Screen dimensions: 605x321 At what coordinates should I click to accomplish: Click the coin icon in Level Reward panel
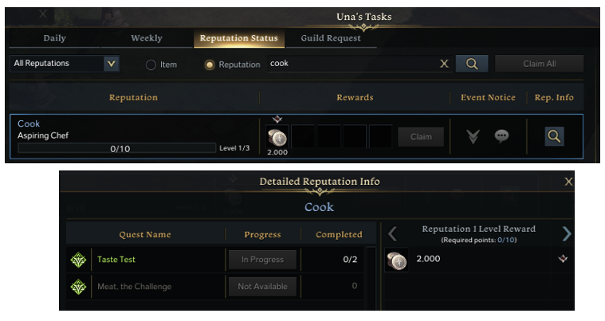pyautogui.click(x=397, y=260)
